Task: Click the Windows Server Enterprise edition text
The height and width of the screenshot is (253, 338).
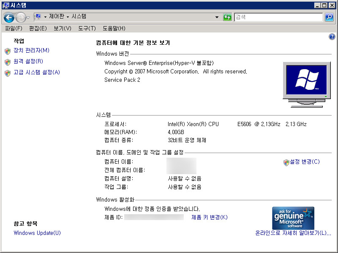Action: 159,63
